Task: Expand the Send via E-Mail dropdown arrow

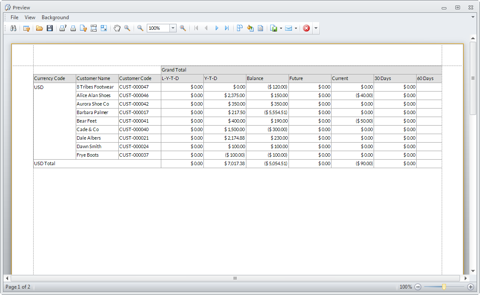Action: pyautogui.click(x=296, y=29)
